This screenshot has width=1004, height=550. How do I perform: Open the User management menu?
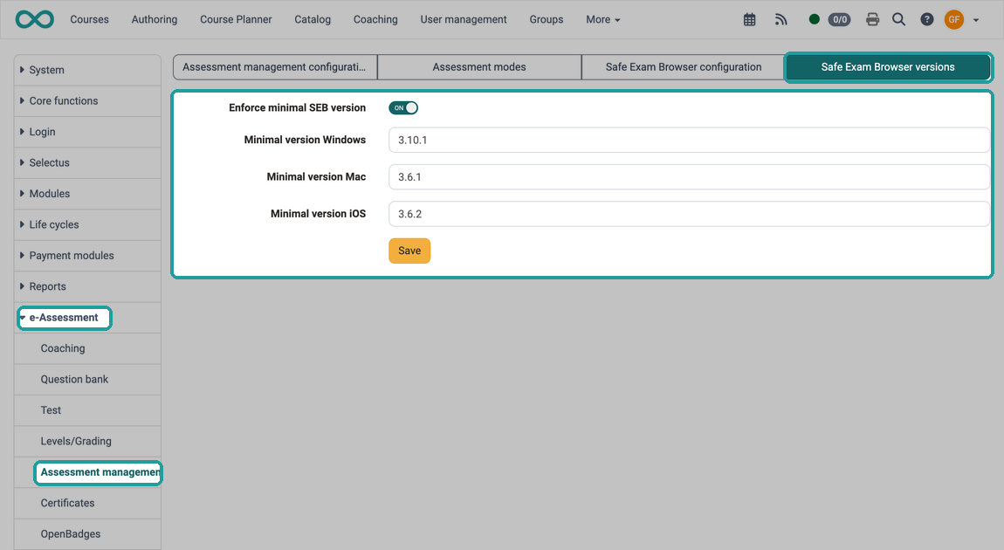(463, 19)
